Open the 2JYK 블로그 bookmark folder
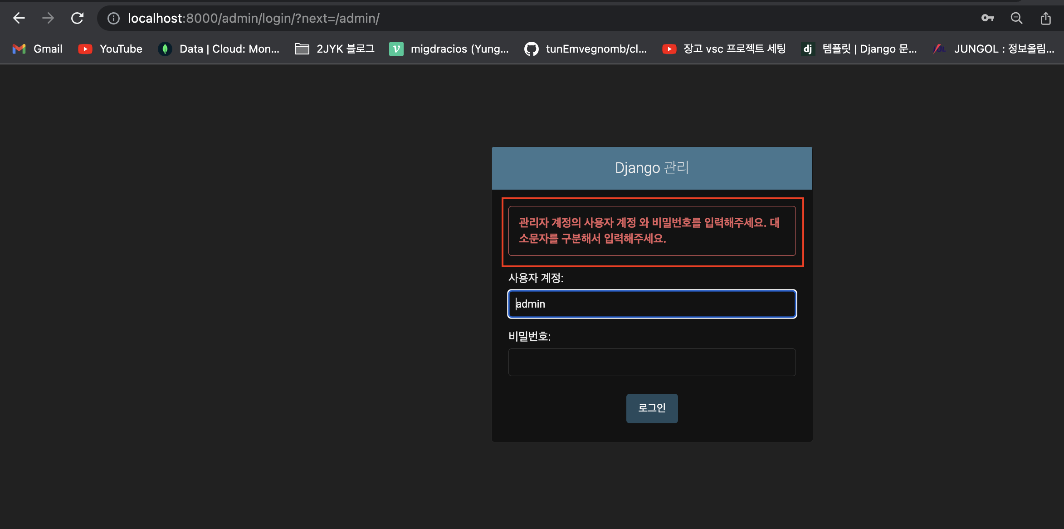Viewport: 1064px width, 529px height. coord(335,49)
